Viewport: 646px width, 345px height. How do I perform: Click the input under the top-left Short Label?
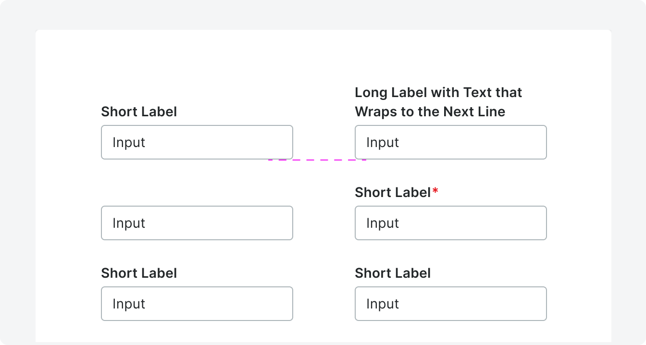(197, 142)
